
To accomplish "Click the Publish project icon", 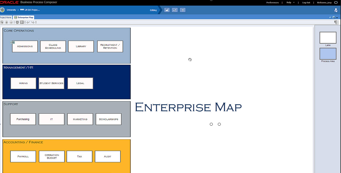I will 175,10.
